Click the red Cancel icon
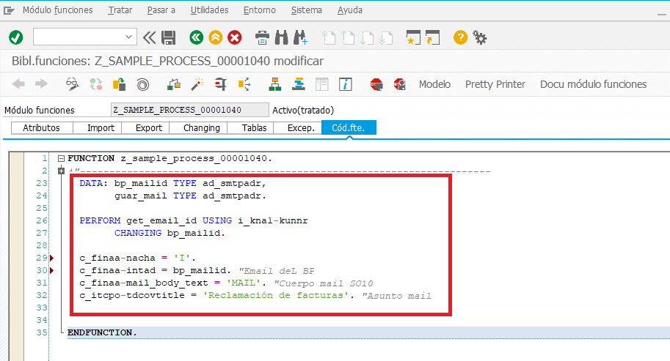The height and width of the screenshot is (361, 670). [x=235, y=37]
